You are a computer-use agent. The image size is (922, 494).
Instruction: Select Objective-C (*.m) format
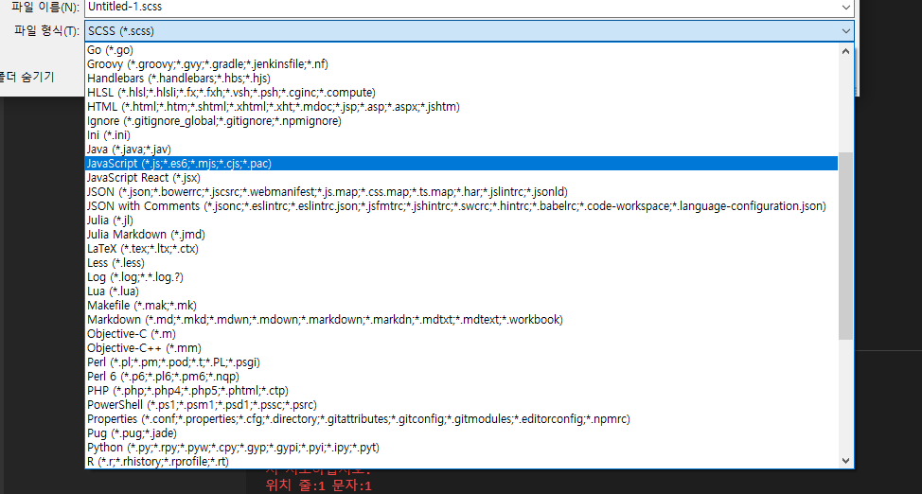coord(462,333)
